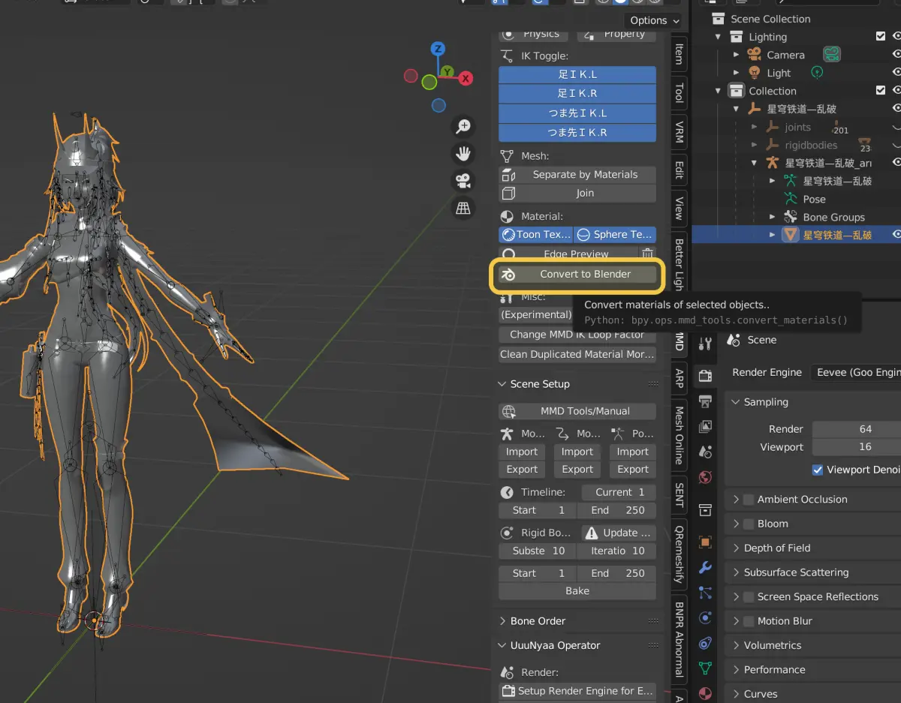Click the mesh triangle icon on the highlighted row
The height and width of the screenshot is (703, 901).
click(x=791, y=235)
